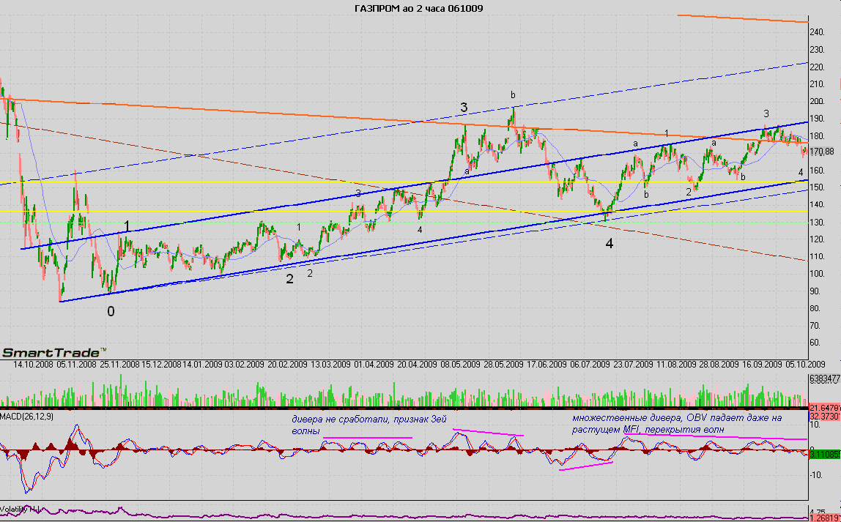Click the 20.02.2009 date label
This screenshot has width=841, height=522.
287,365
